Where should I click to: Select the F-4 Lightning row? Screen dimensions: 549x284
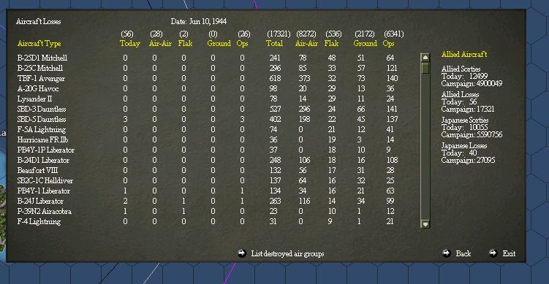point(208,221)
